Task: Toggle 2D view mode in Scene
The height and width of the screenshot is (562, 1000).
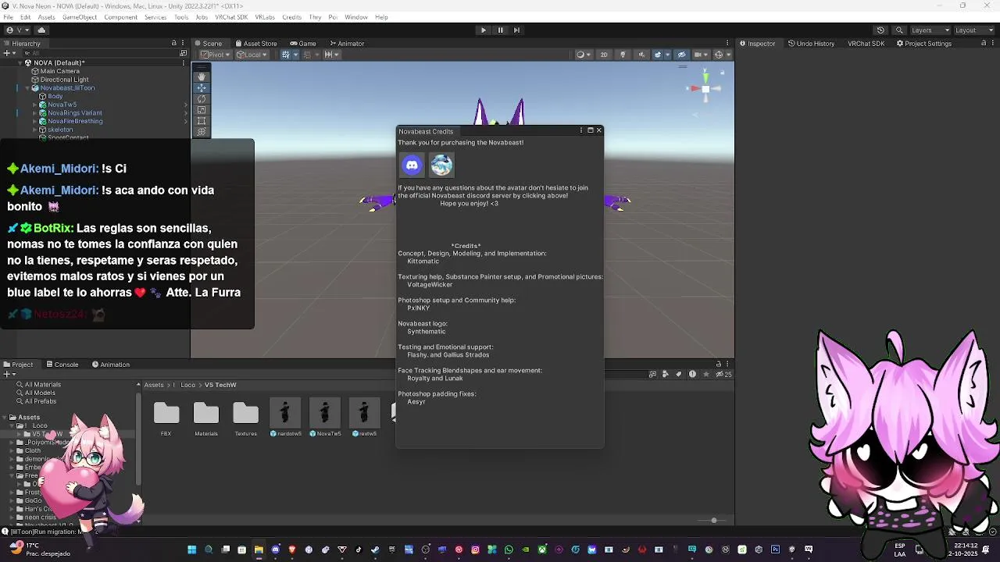Action: 603,55
